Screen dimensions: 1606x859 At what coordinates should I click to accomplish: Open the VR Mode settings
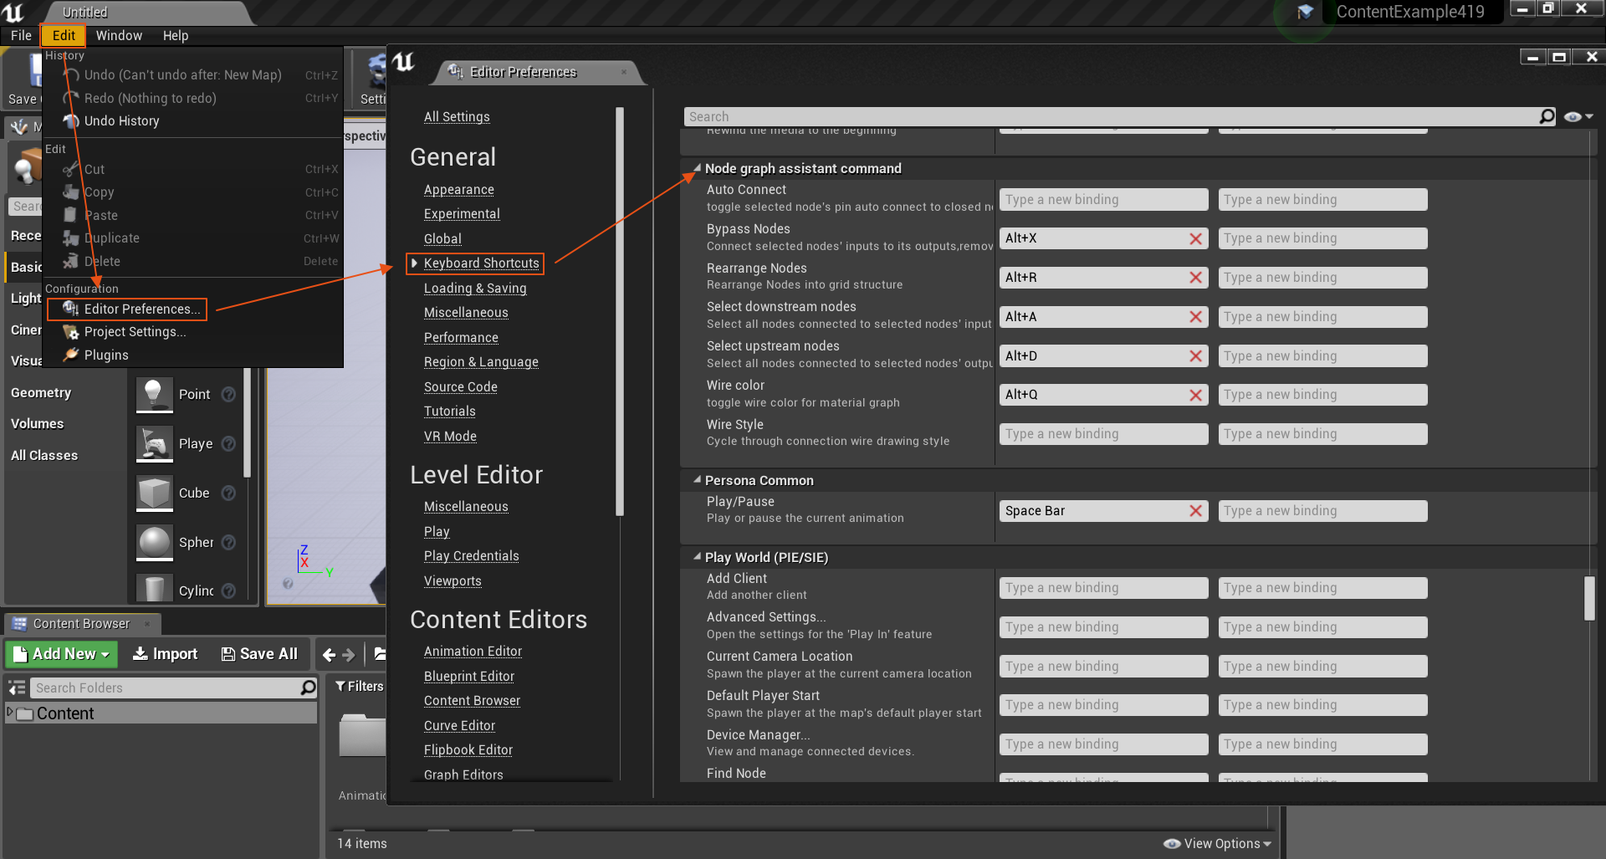click(450, 437)
